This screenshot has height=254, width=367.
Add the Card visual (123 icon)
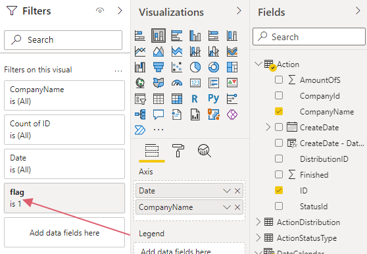pyautogui.click(x=195, y=83)
